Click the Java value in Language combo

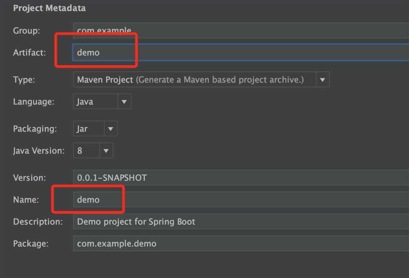click(x=85, y=101)
